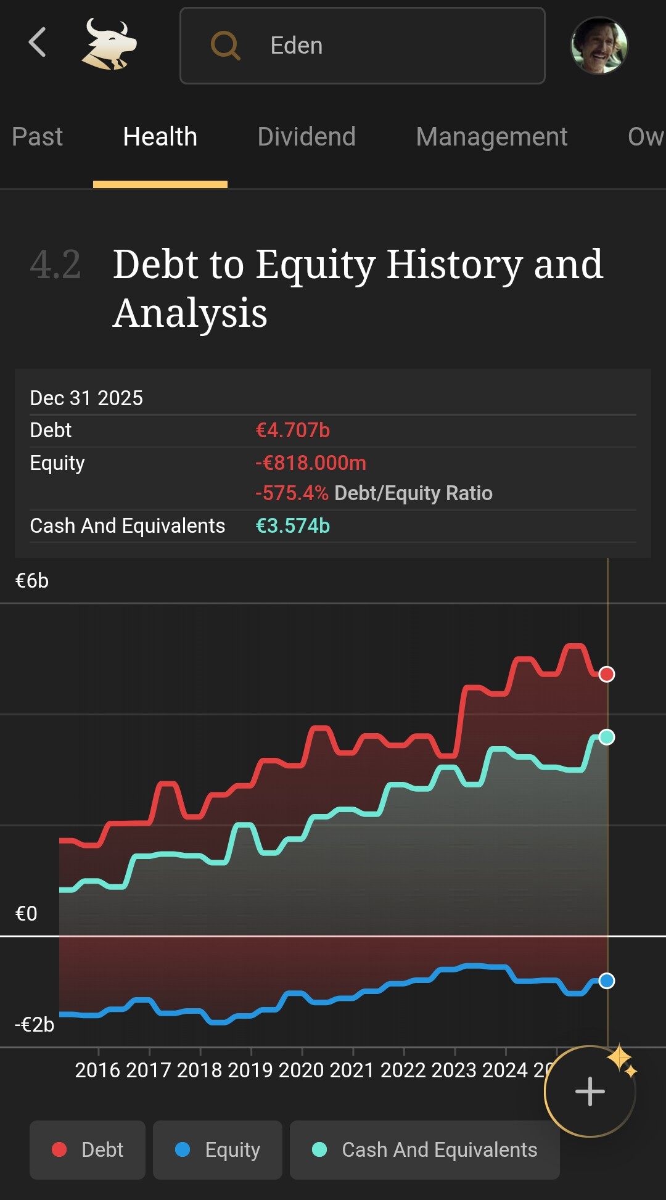Image resolution: width=666 pixels, height=1200 pixels.
Task: Open the bull logo home icon
Action: coord(109,44)
